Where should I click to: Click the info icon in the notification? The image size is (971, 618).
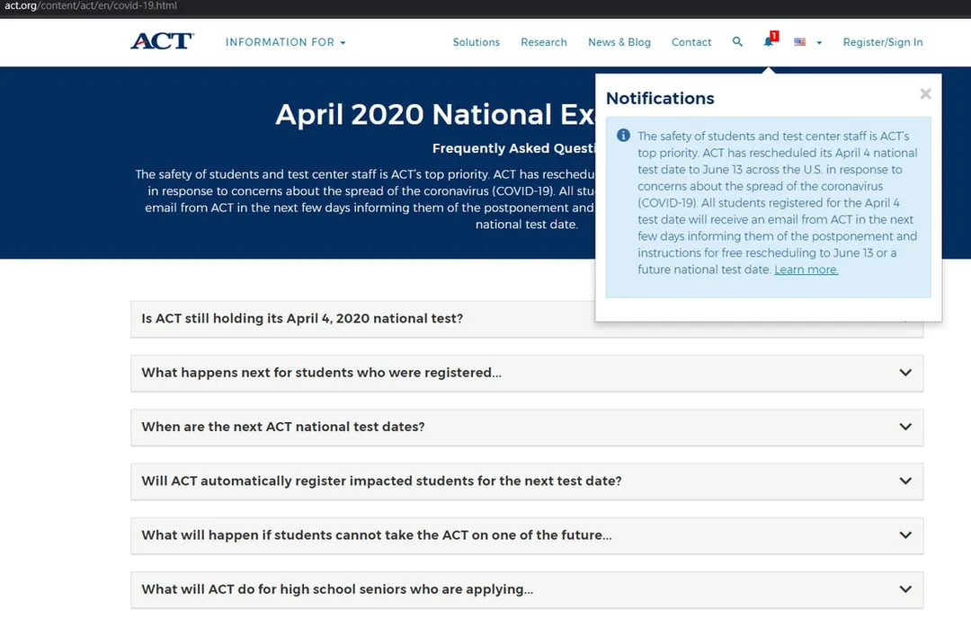pyautogui.click(x=624, y=136)
